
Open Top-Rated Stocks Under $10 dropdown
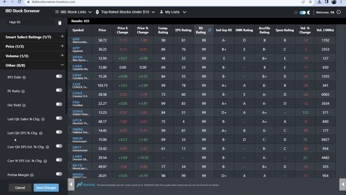(125, 12)
